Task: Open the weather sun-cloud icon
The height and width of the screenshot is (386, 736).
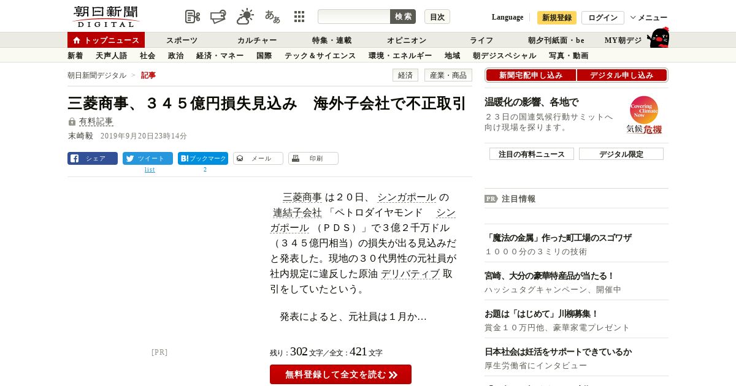Action: click(245, 17)
